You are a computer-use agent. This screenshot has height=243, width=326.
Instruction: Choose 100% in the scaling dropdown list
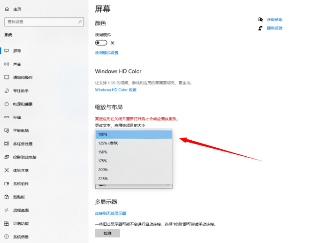pos(134,135)
